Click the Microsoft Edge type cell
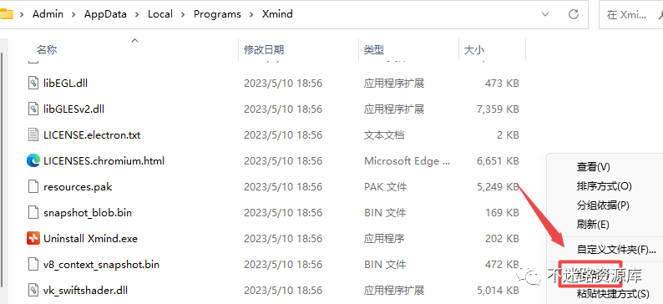The width and height of the screenshot is (663, 304). (x=407, y=160)
